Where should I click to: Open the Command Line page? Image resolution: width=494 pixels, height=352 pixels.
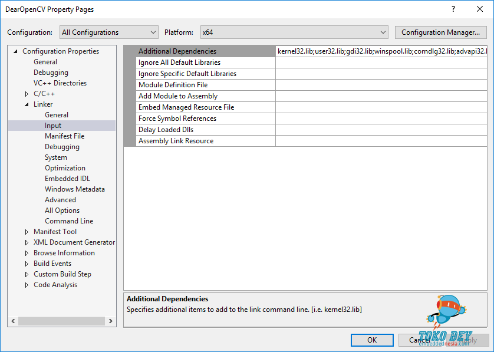[69, 221]
